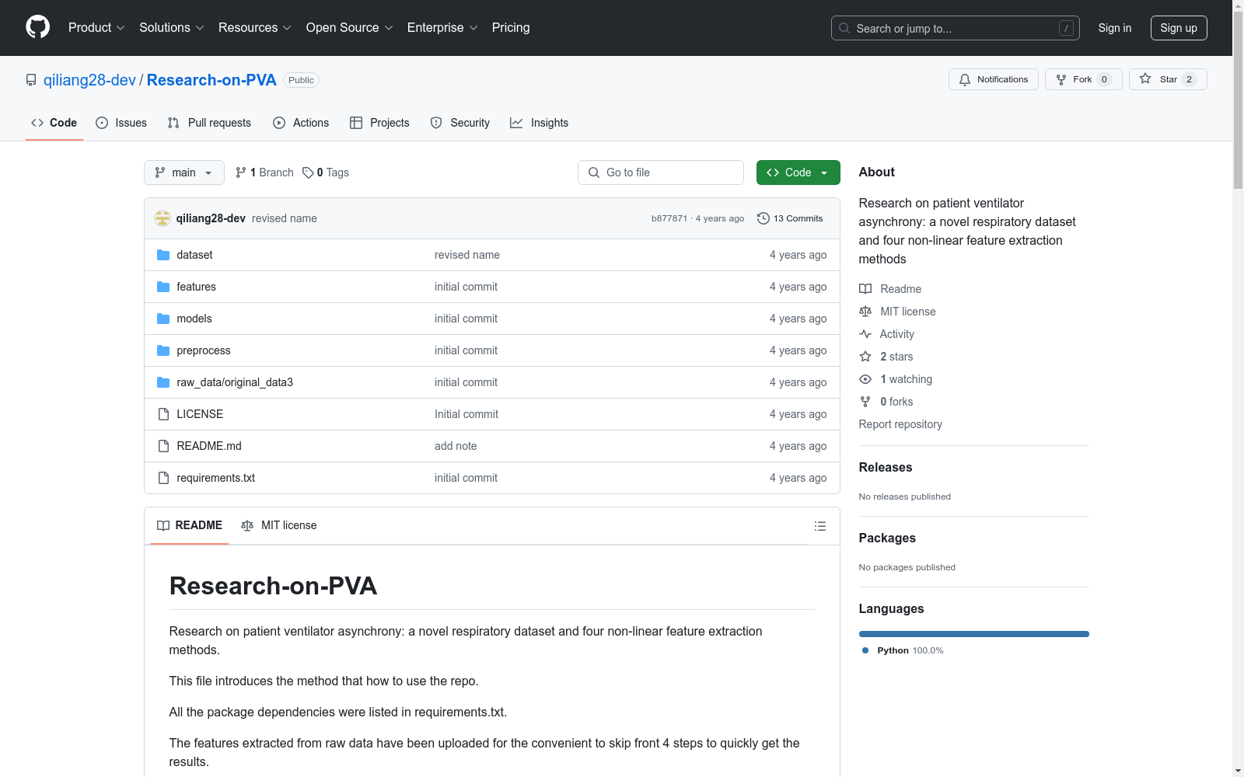
Task: Click qiliang28-dev avatar in commit bar
Action: 162,218
